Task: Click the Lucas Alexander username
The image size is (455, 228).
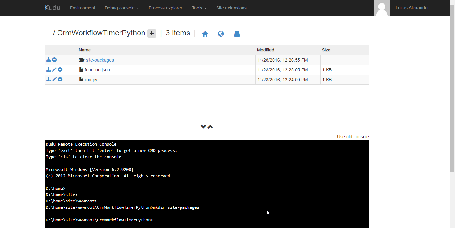Action: click(412, 8)
